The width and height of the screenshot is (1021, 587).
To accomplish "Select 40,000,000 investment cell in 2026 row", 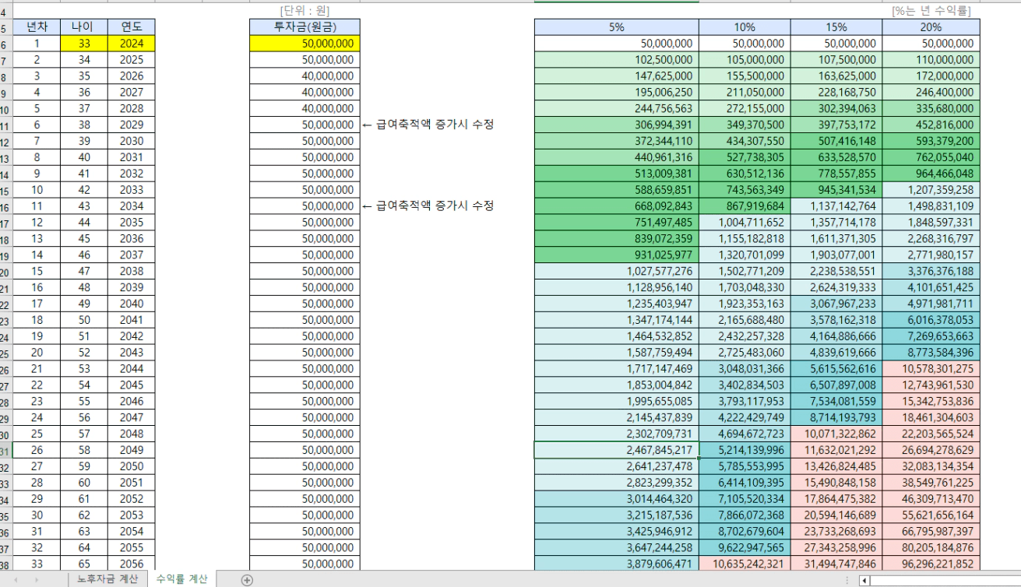I will point(305,76).
